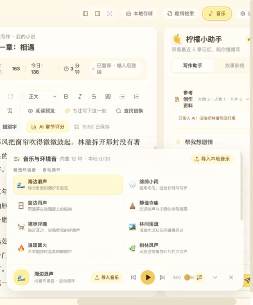Clear text formatting with Tx icon
Image resolution: width=253 pixels, height=305 pixels.
point(10,111)
